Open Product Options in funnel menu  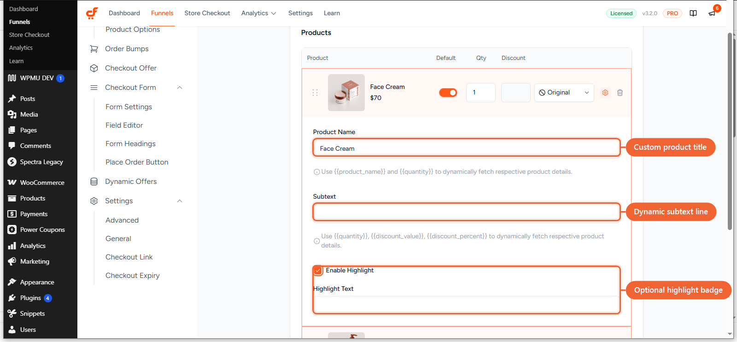pos(133,29)
